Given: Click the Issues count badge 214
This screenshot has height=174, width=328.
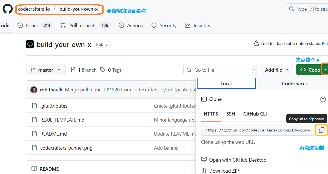Looking at the screenshot, I should (x=47, y=26).
